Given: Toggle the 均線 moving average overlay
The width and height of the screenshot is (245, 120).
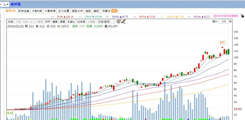Looking at the screenshot, I should [11, 22].
